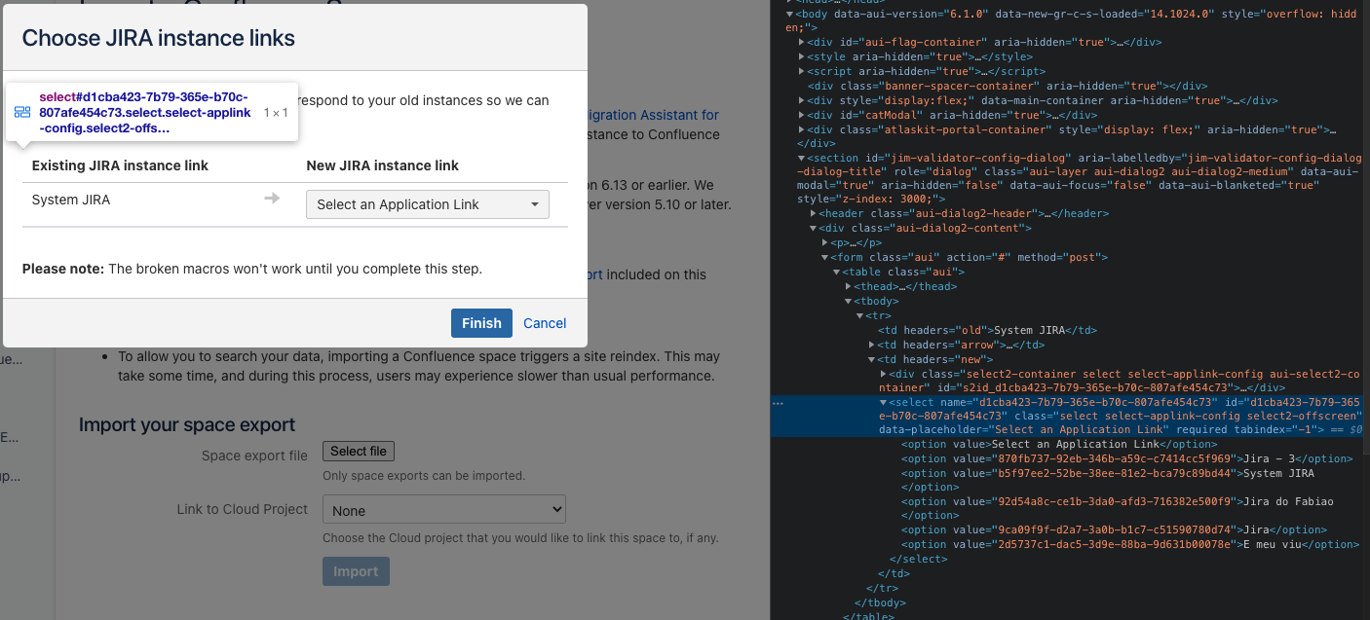This screenshot has width=1370, height=620.
Task: Click the Finish button in the dialog
Action: coord(481,323)
